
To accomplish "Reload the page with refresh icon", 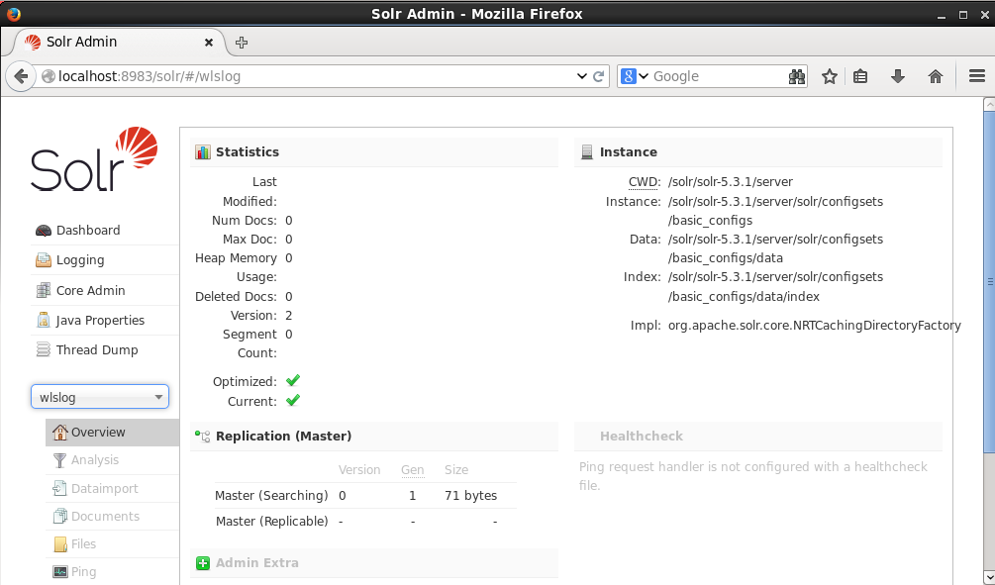I will pos(598,77).
